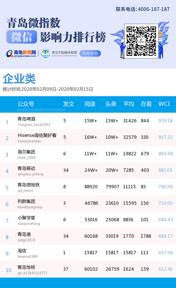Select the 公众号 column header
The image size is (176, 288).
26,104
